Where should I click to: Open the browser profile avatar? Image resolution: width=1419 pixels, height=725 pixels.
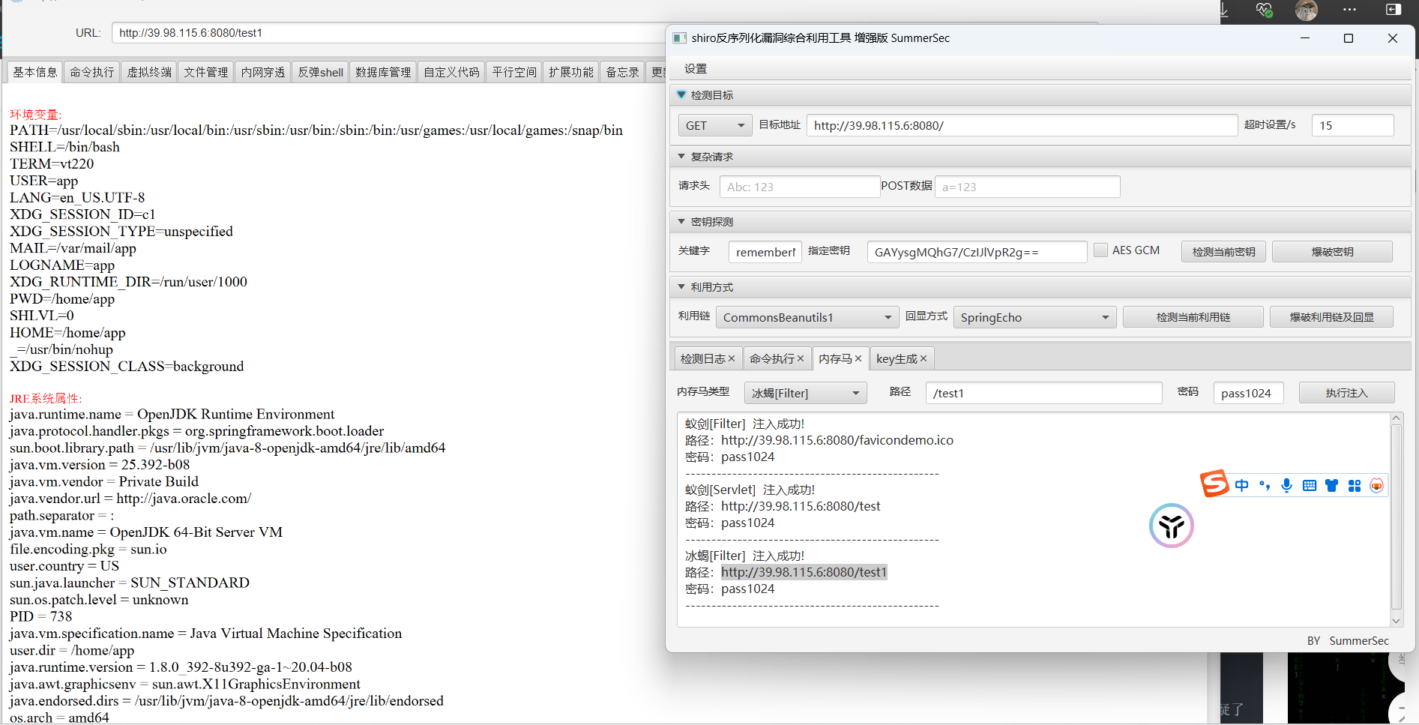(x=1306, y=10)
